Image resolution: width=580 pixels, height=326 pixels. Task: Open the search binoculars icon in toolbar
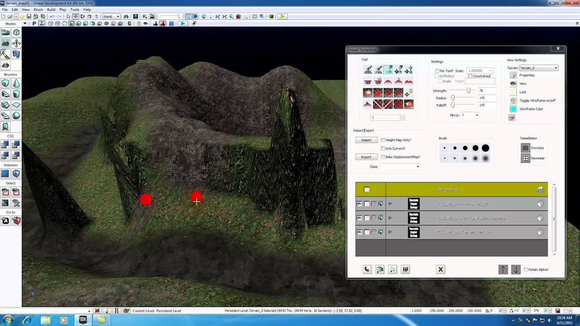tap(126, 16)
